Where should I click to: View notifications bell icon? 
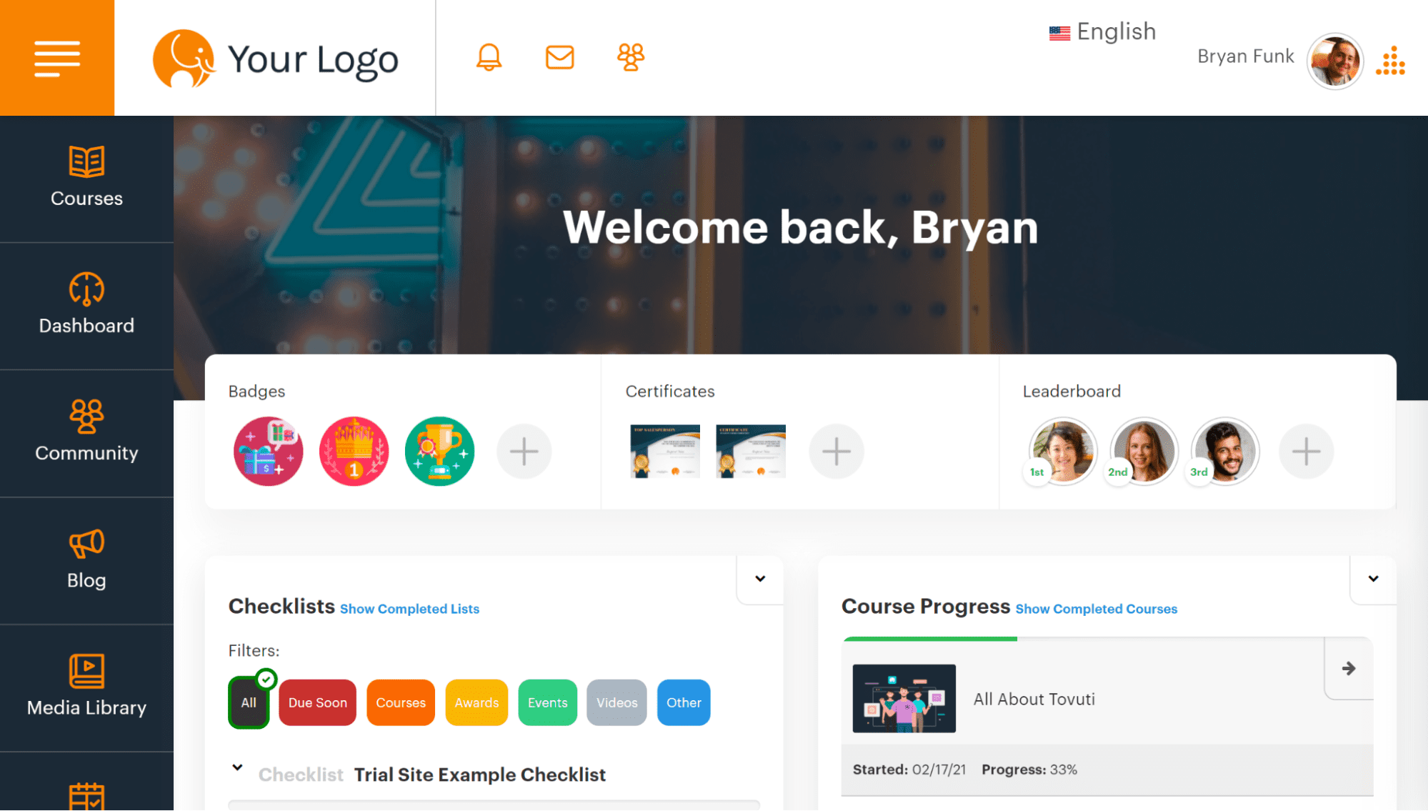pyautogui.click(x=489, y=57)
